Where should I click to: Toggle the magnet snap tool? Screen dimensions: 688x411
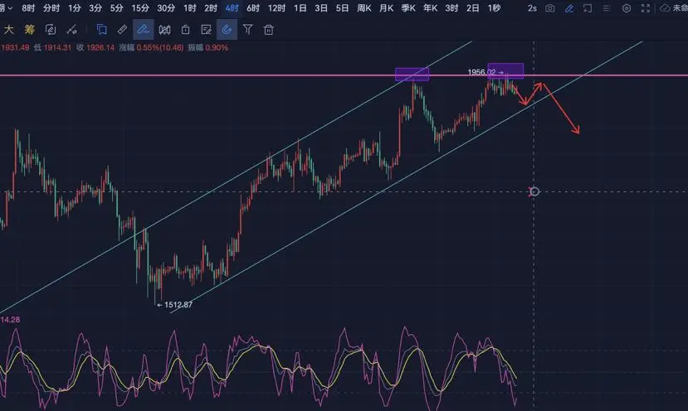[x=227, y=29]
